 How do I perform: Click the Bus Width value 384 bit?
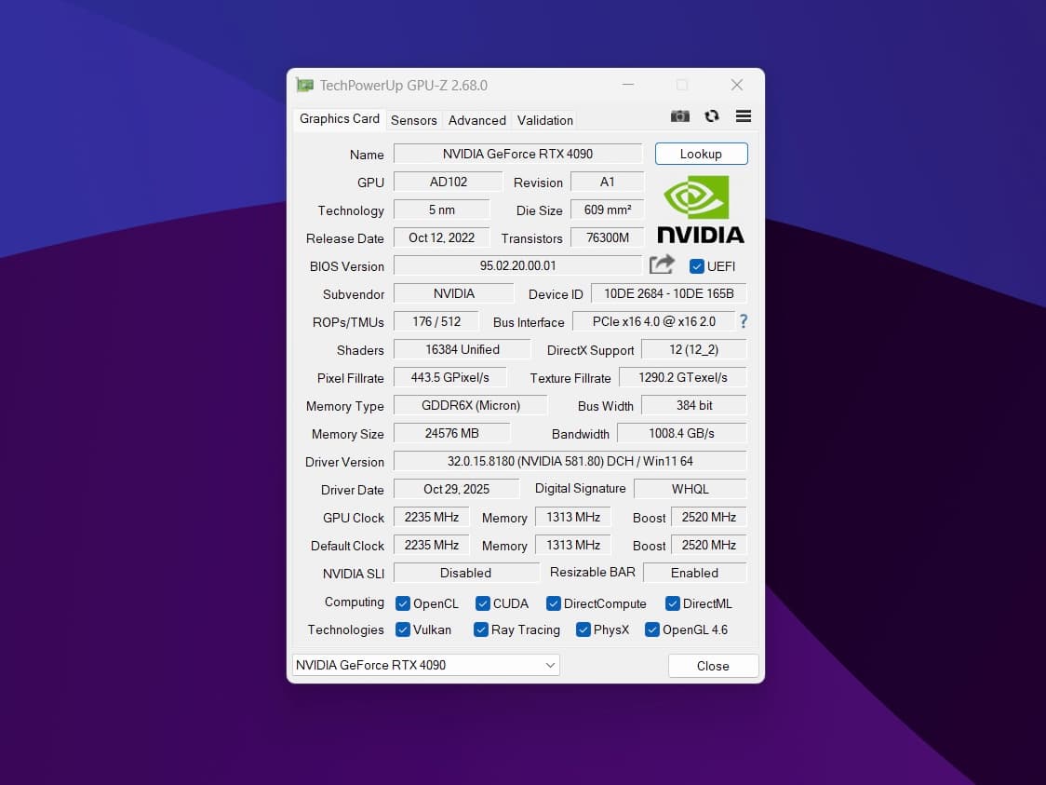tap(694, 406)
